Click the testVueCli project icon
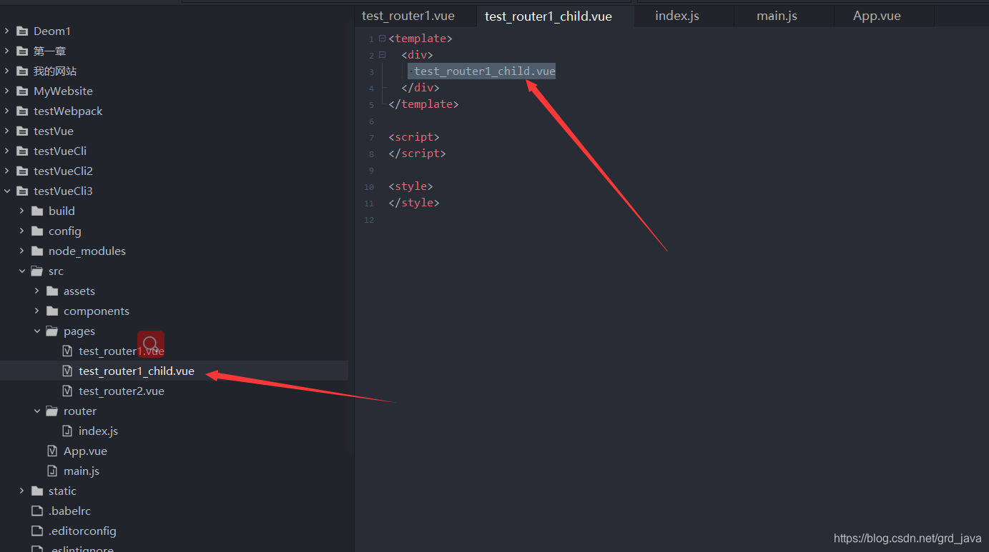 tap(22, 151)
